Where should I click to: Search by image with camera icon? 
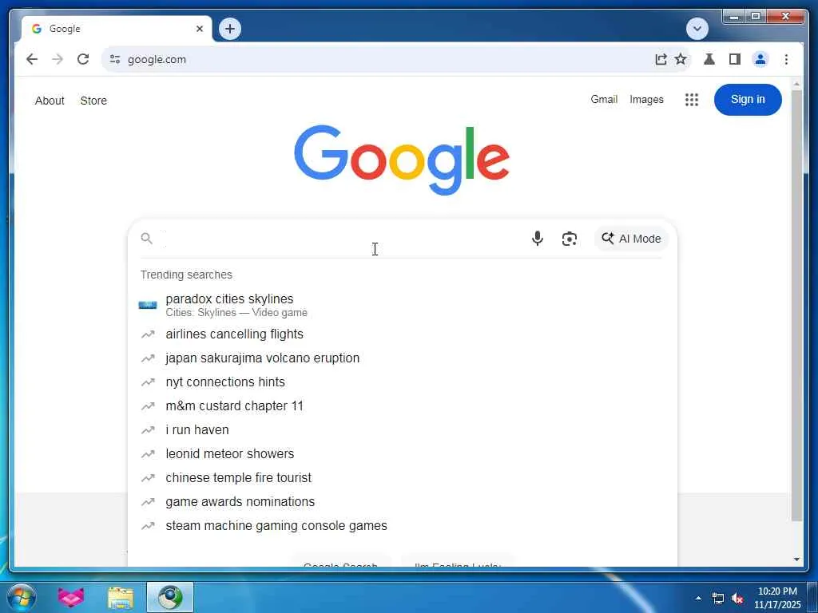tap(569, 239)
